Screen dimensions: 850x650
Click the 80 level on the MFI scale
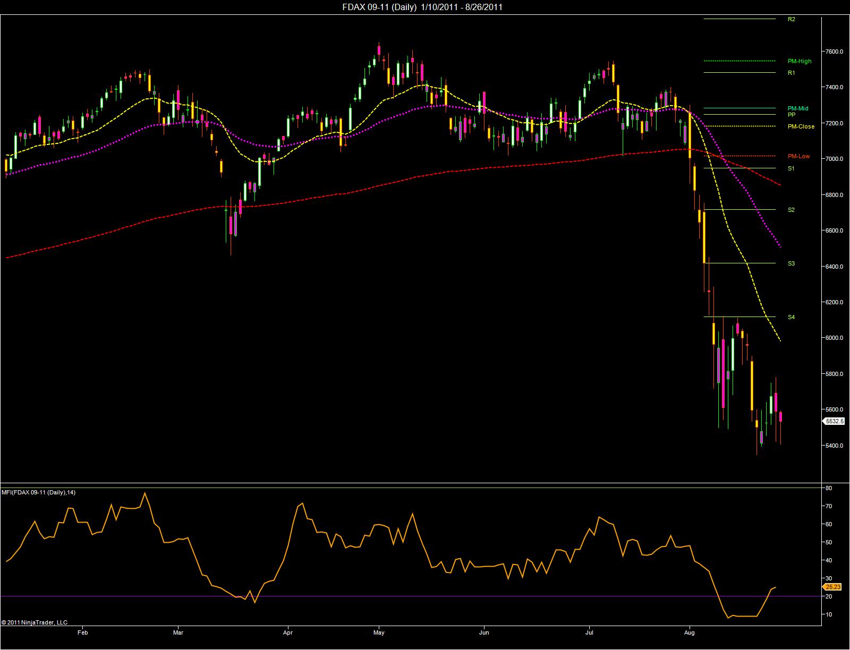coord(829,488)
